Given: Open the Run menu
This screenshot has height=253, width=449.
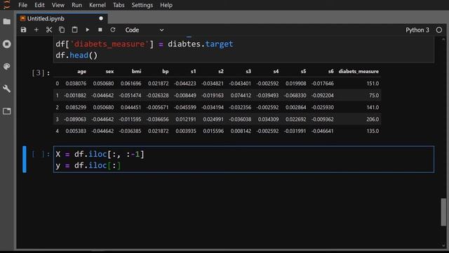Looking at the screenshot, I should [76, 5].
